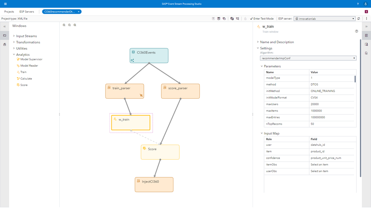
Task: Select an item for itemObs role
Action: click(332, 164)
